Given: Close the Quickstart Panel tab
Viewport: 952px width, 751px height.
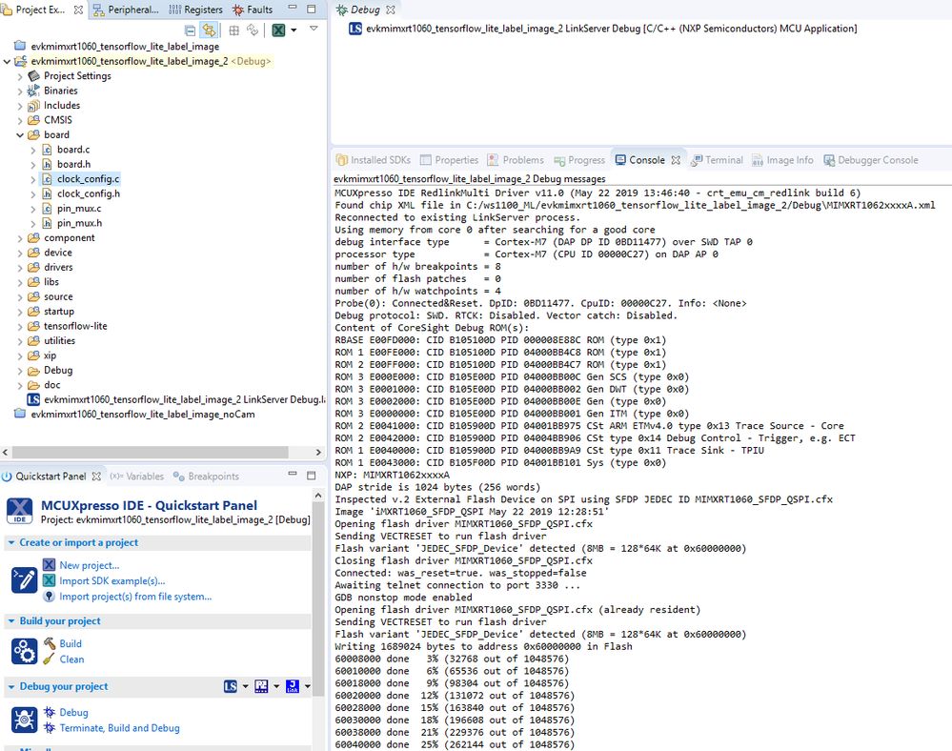Looking at the screenshot, I should pos(96,477).
